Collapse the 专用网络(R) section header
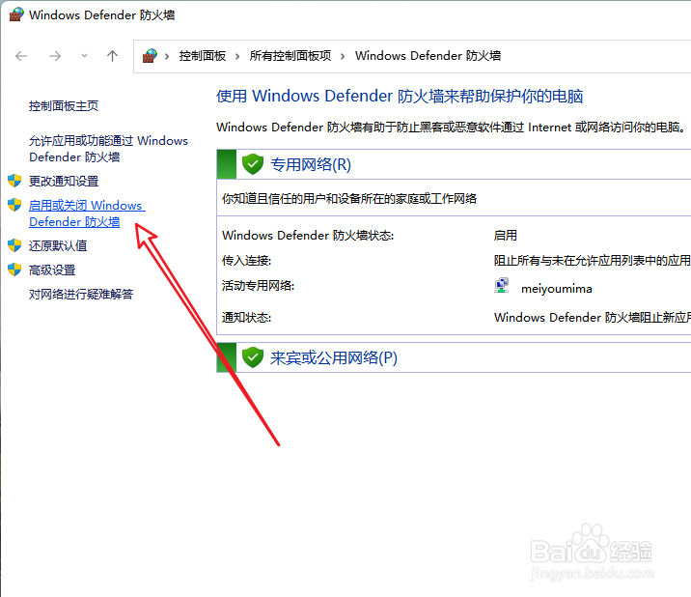 pos(454,164)
